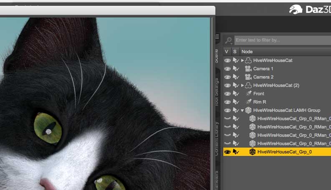Expand the first HiveWireHouseCat node

click(243, 60)
